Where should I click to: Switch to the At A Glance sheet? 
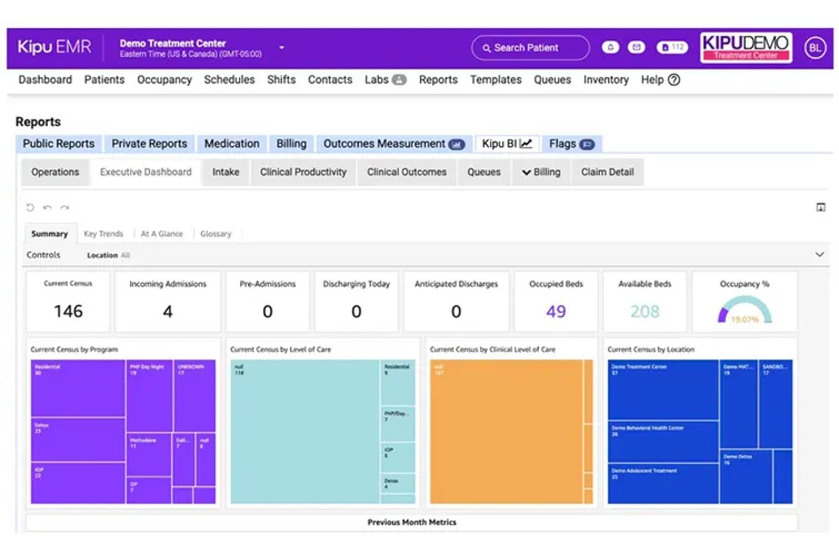tap(162, 234)
